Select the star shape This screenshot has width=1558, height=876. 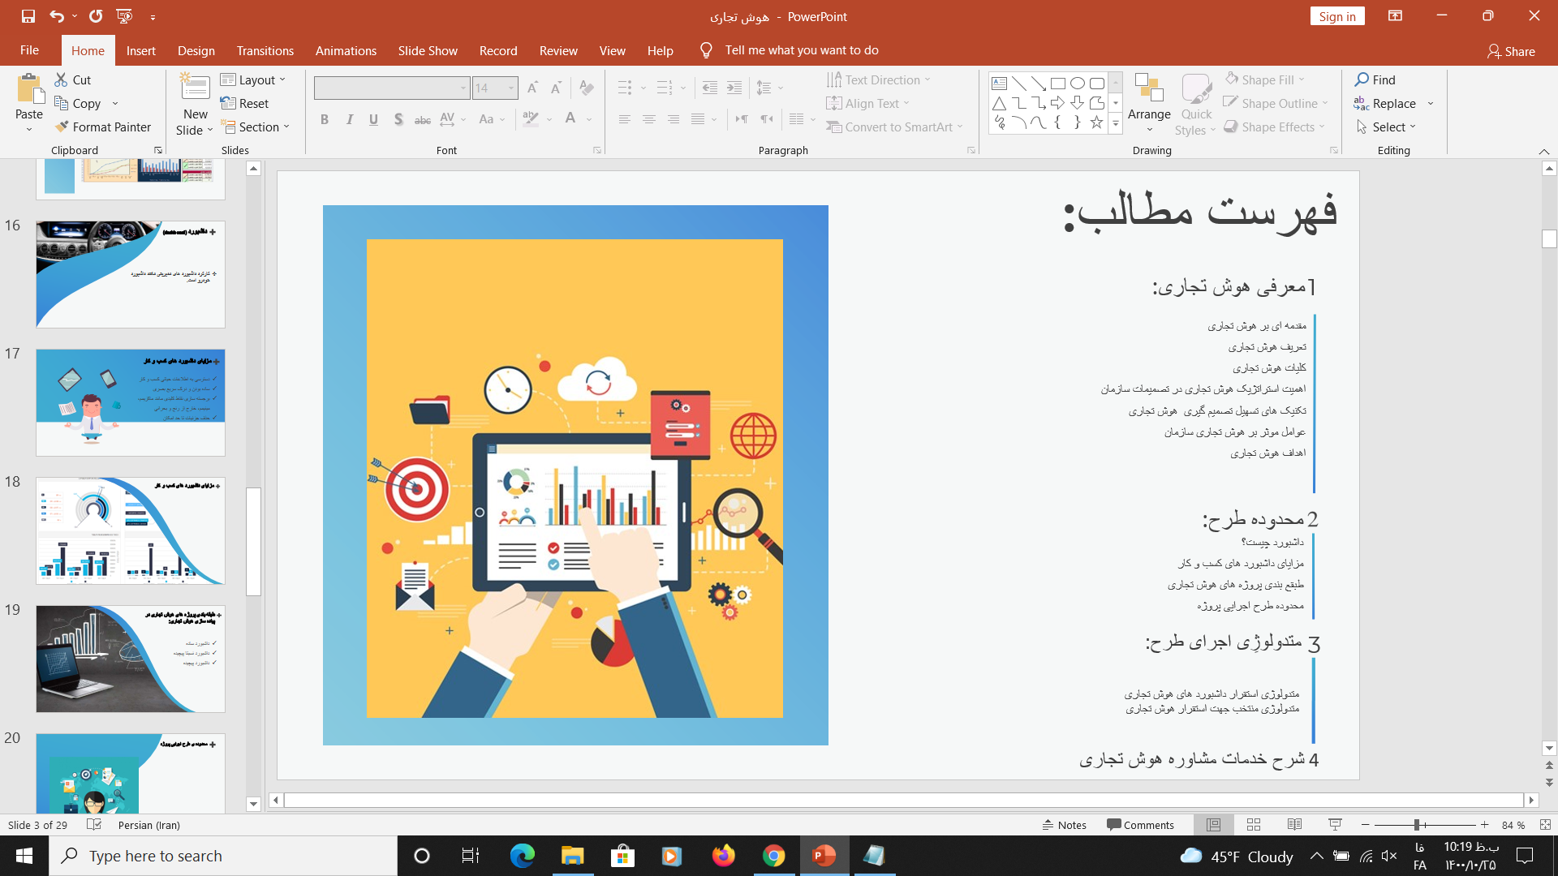pos(1096,122)
